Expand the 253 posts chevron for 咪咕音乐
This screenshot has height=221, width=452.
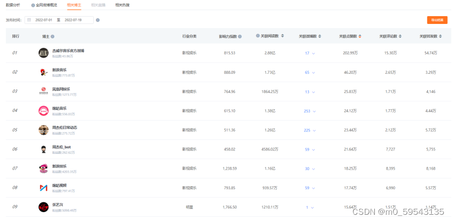click(314, 111)
